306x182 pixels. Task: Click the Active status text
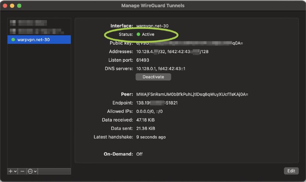point(148,34)
